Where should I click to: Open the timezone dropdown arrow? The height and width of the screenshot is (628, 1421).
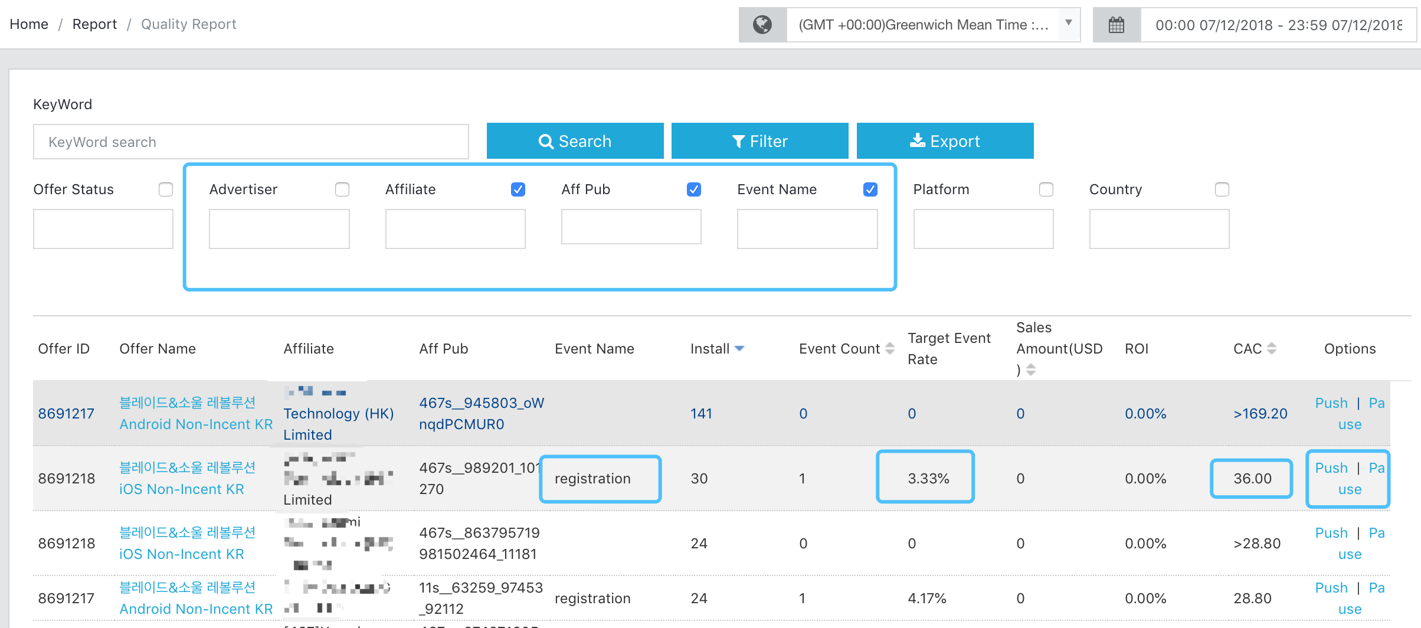click(x=1068, y=23)
